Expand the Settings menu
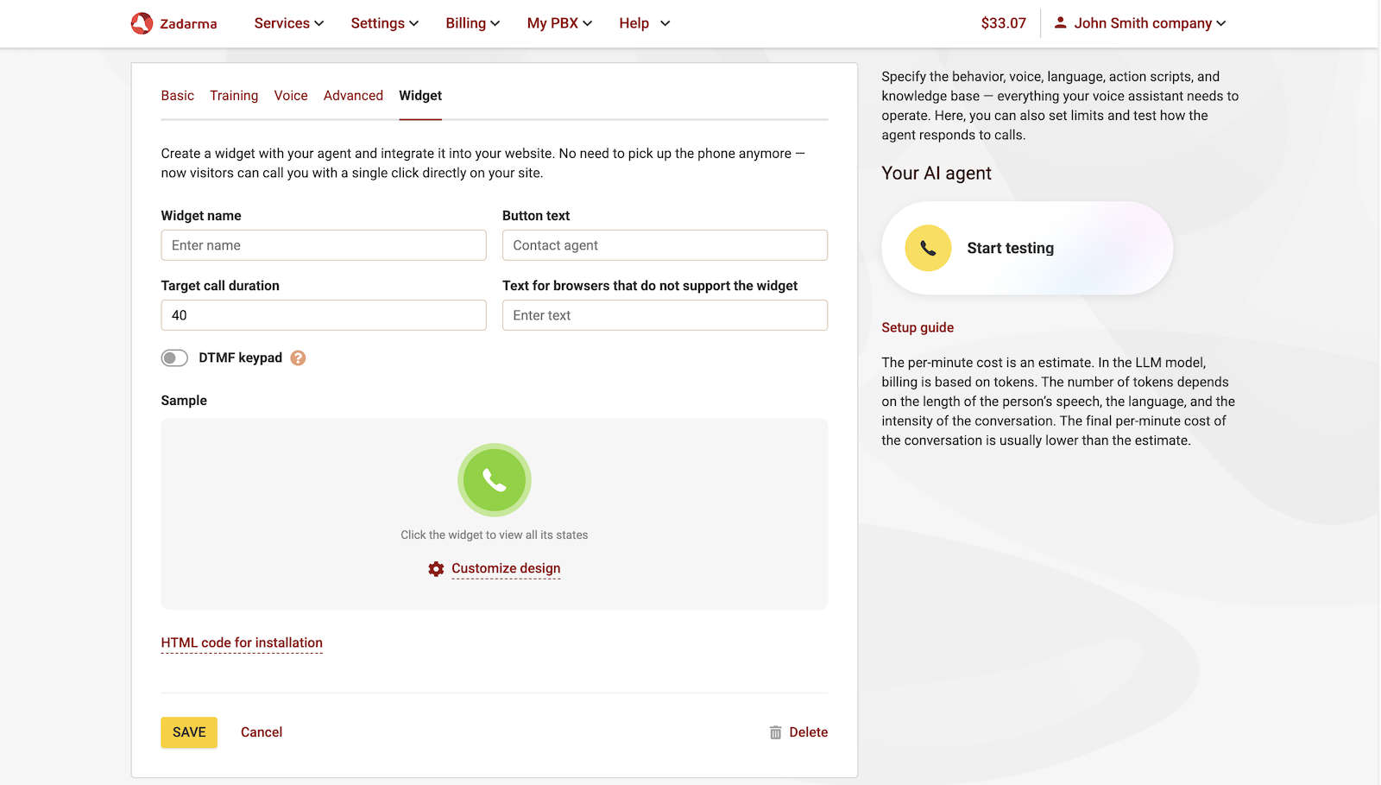The width and height of the screenshot is (1381, 785). (x=384, y=23)
